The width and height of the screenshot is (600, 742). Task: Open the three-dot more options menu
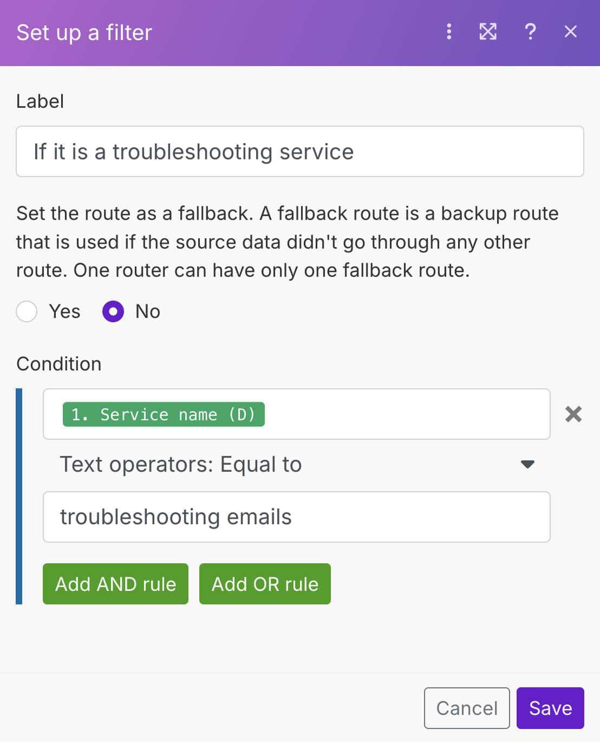point(449,32)
